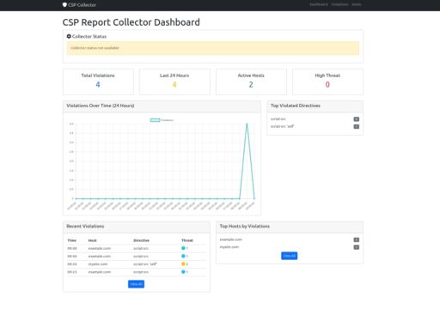Viewport: 440px width, 327px height.
Task: Click the orange threat dot in mysite.com row
Action: pos(183,263)
